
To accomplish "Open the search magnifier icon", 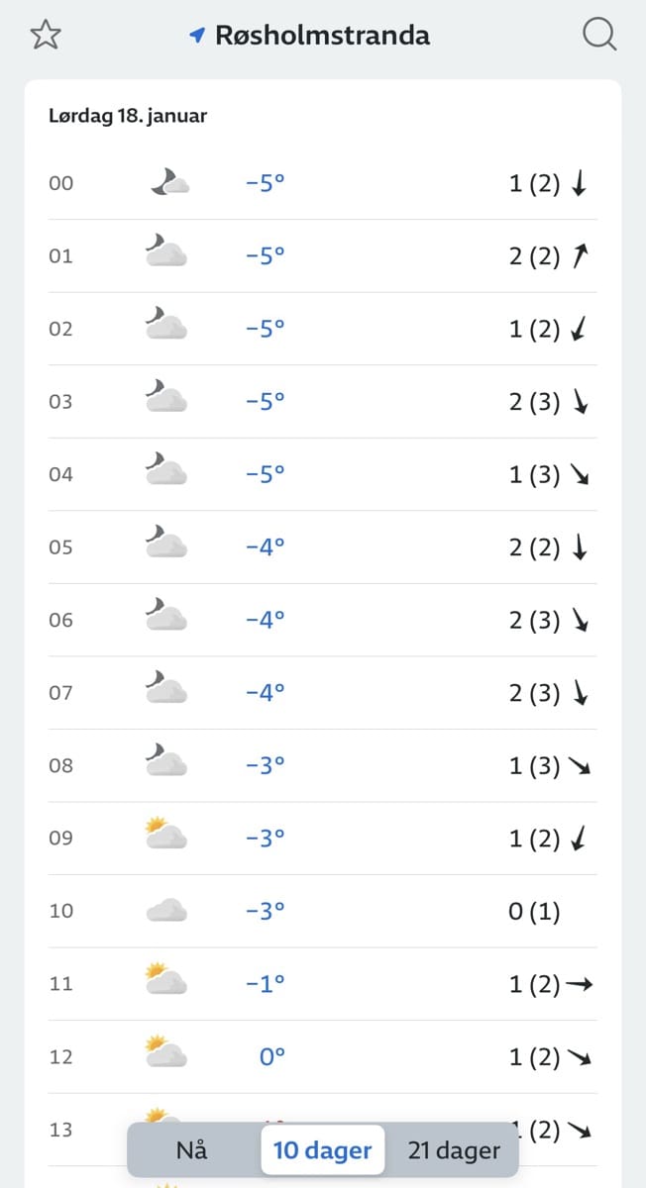I will coord(599,36).
